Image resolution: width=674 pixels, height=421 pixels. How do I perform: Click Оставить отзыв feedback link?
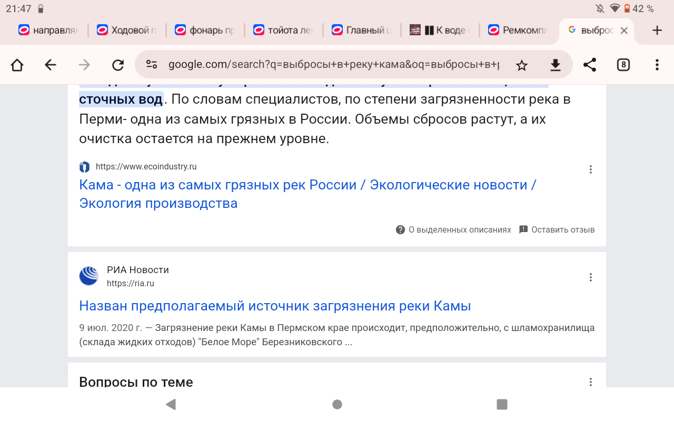(x=557, y=230)
